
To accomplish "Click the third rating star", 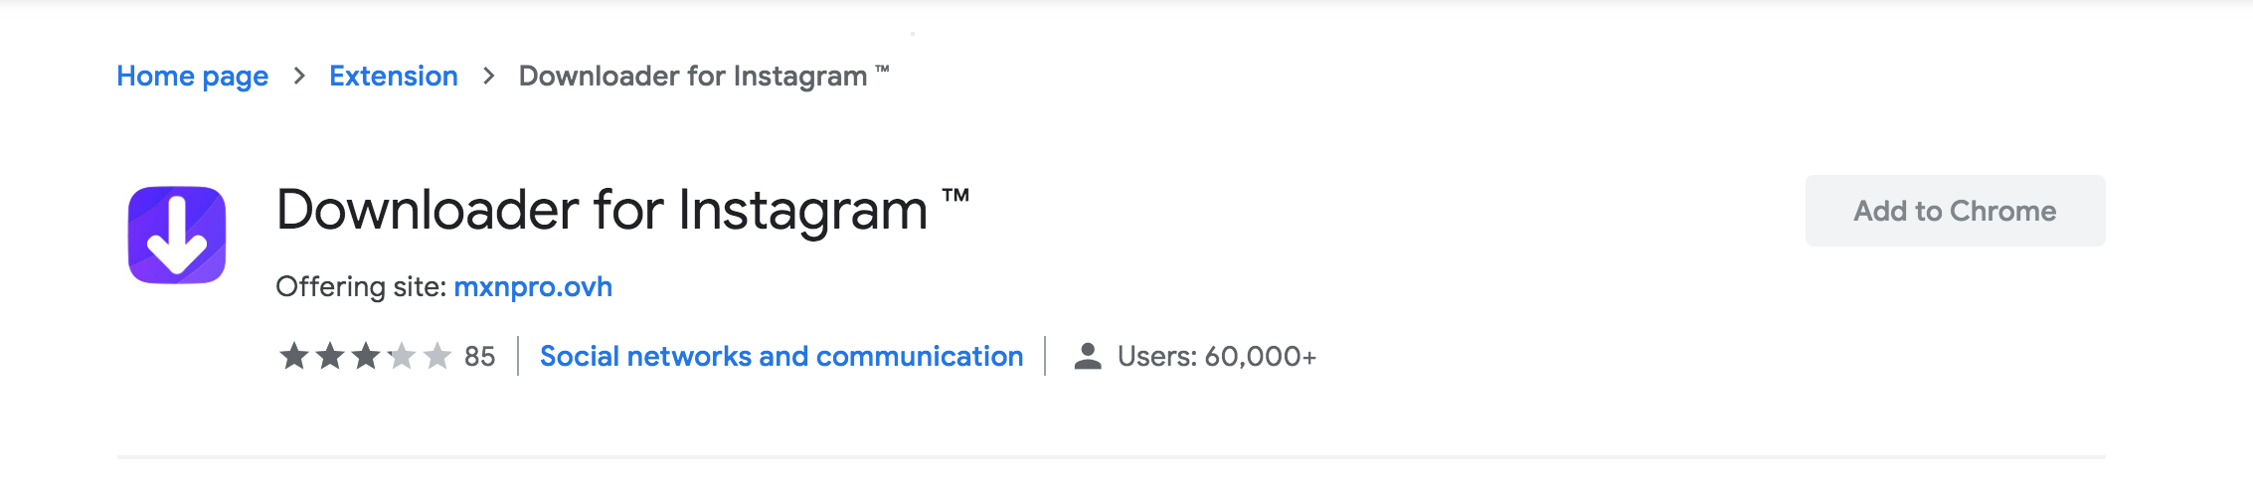I will (365, 355).
